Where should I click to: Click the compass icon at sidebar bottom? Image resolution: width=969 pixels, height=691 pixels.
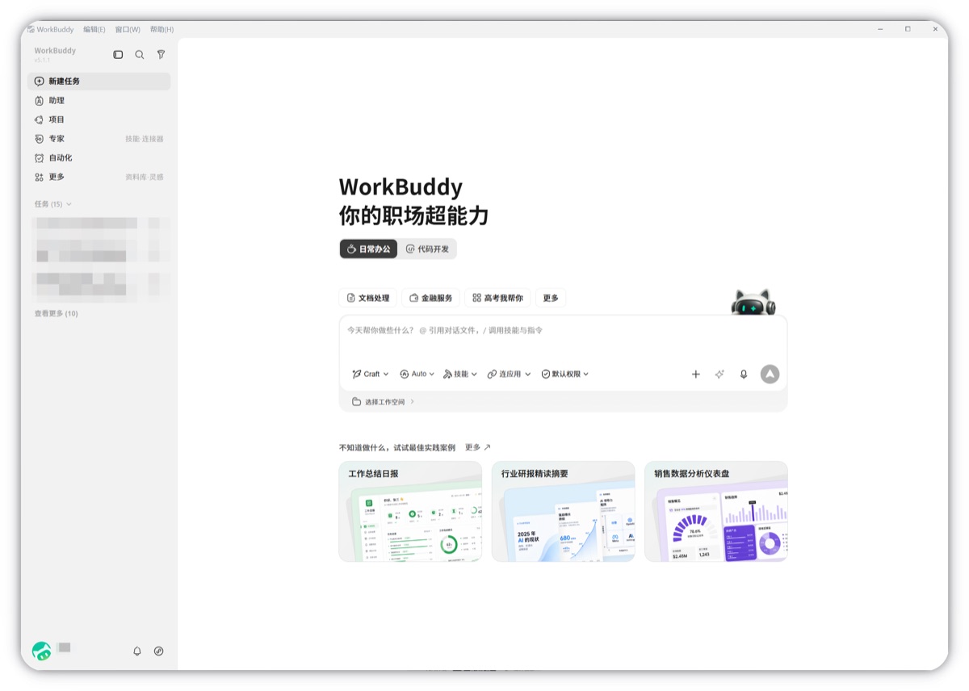(159, 651)
